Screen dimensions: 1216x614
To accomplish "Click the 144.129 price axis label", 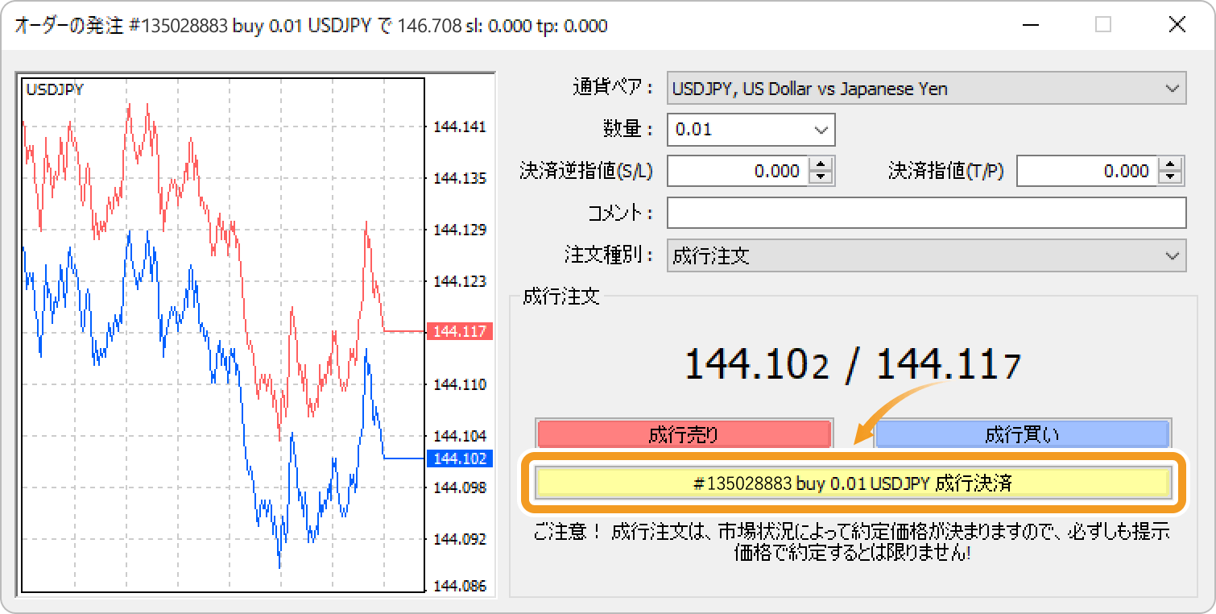I will [460, 230].
